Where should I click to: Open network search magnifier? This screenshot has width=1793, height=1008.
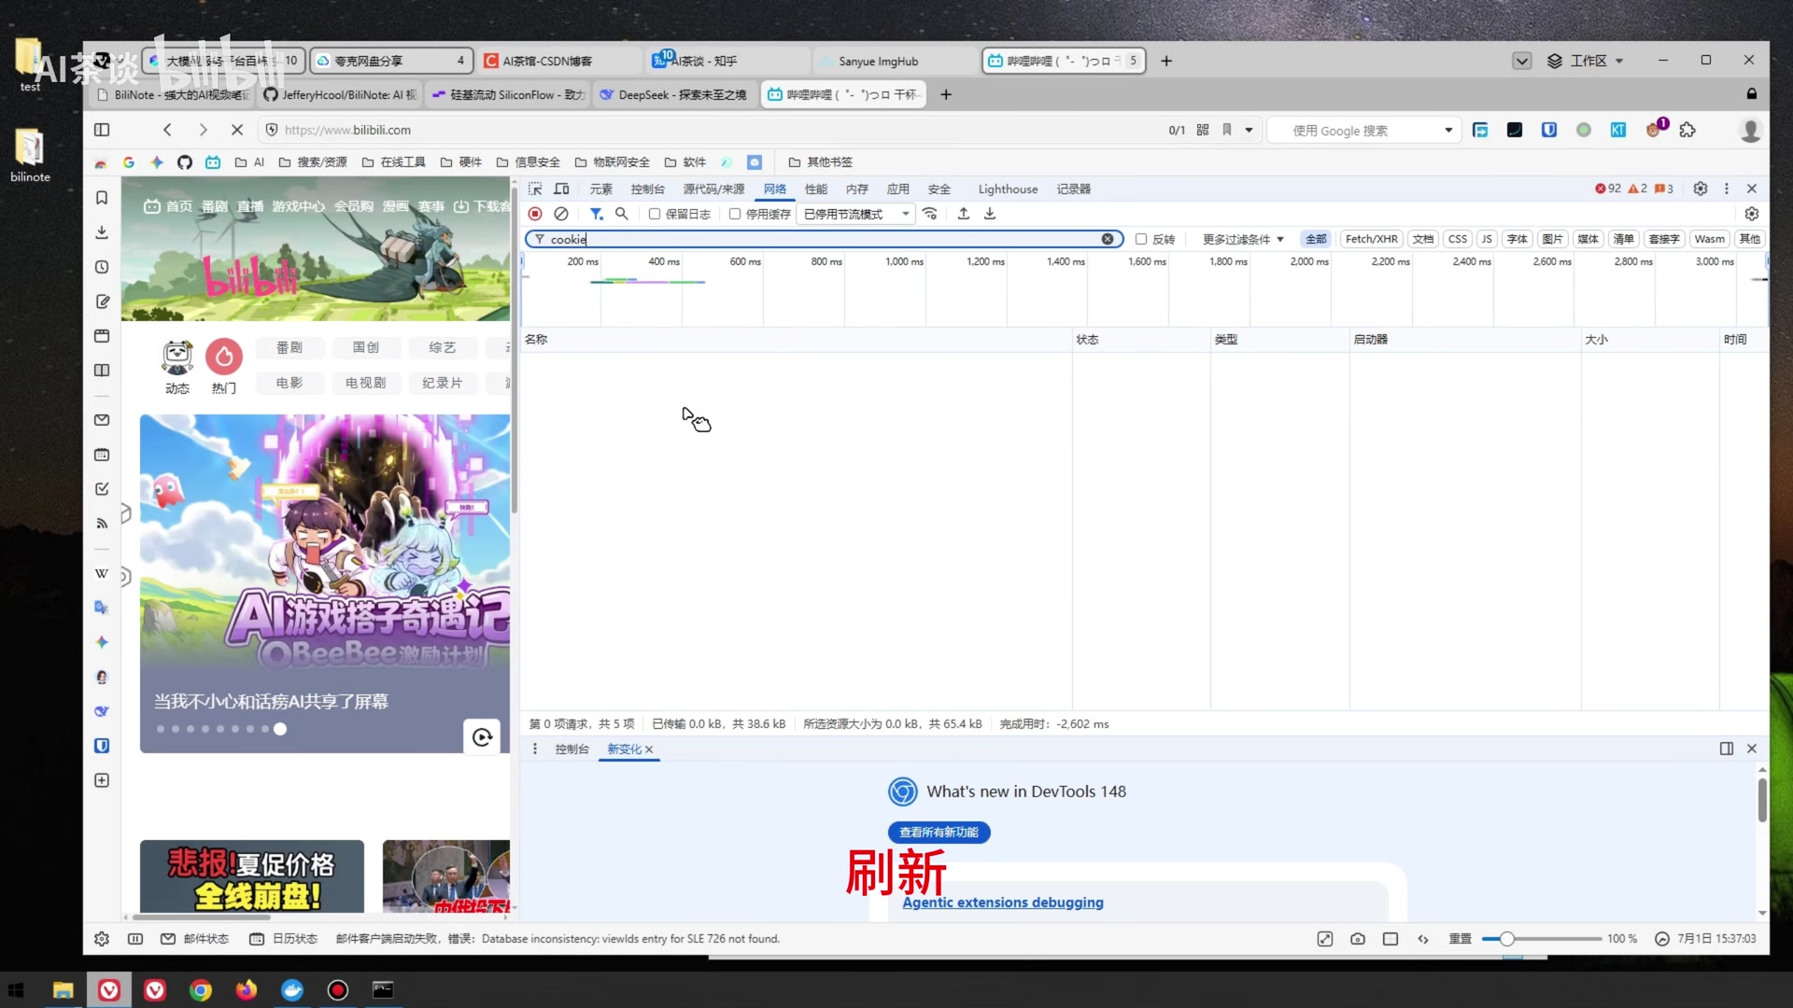click(622, 214)
